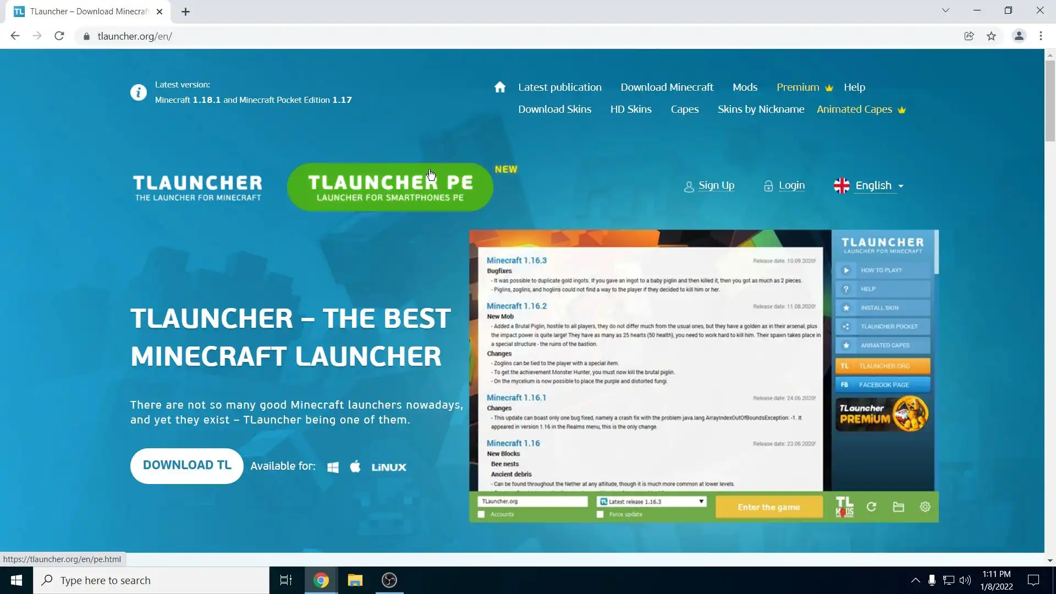The image size is (1056, 594).
Task: Open Chrome profile avatar icon
Action: pyautogui.click(x=1019, y=36)
